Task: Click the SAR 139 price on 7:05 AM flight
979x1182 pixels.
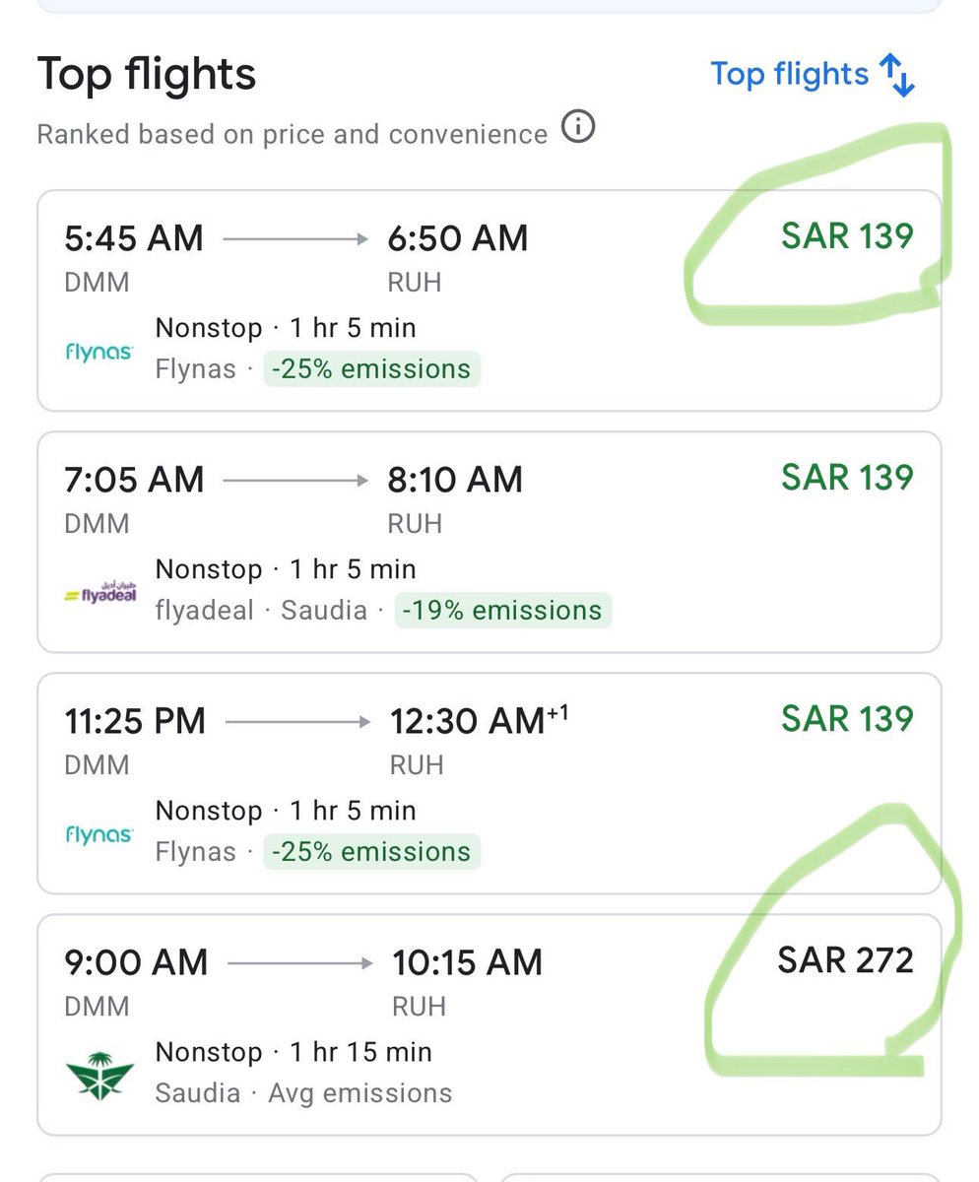Action: [x=848, y=478]
